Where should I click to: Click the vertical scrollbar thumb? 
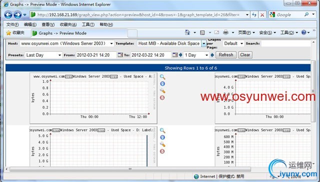(x=313, y=91)
